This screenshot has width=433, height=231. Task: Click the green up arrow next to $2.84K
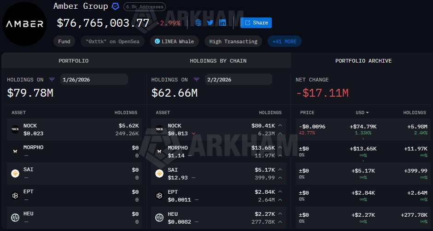tap(280, 192)
